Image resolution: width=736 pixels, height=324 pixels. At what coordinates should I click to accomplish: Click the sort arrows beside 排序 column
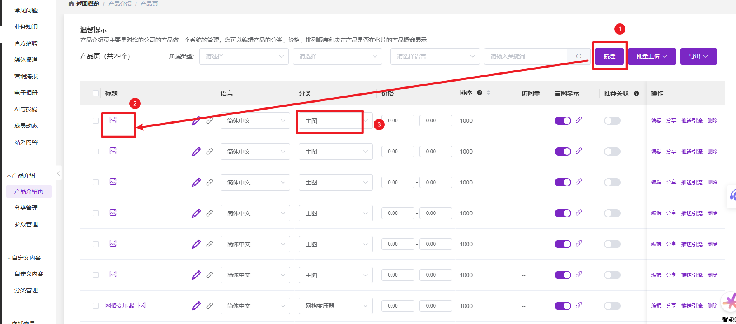pos(489,93)
